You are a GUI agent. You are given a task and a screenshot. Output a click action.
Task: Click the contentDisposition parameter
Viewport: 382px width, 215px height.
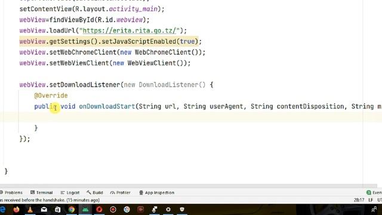click(x=310, y=106)
